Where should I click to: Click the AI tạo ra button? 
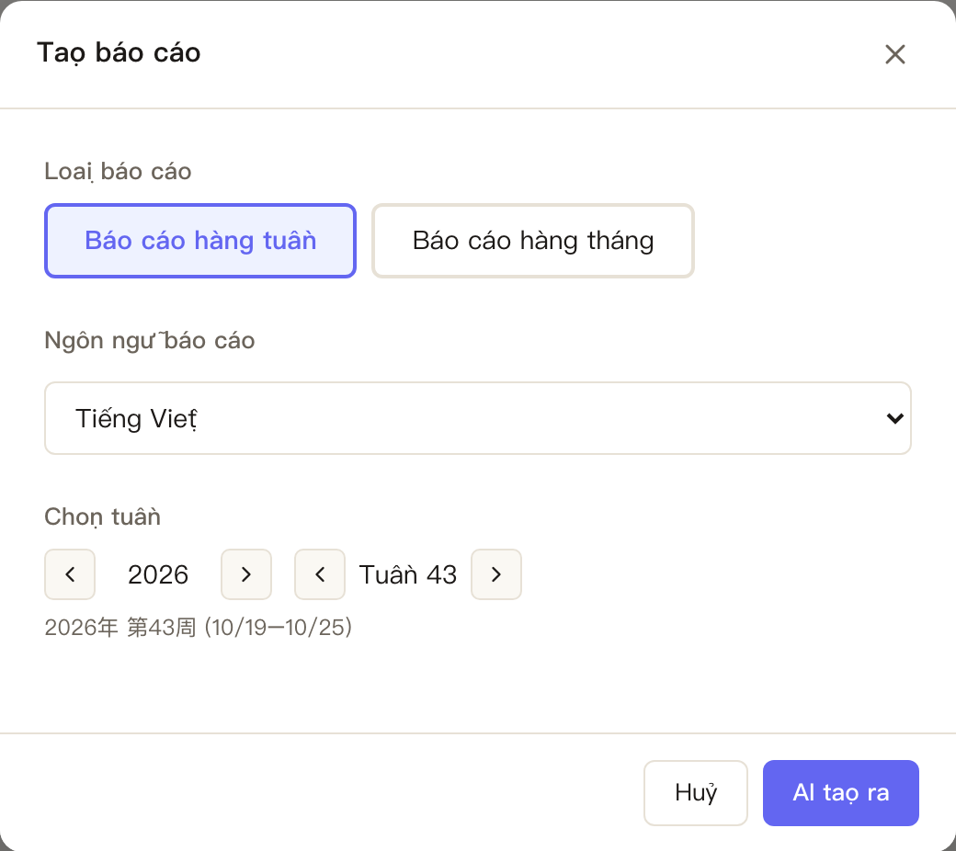(x=841, y=793)
